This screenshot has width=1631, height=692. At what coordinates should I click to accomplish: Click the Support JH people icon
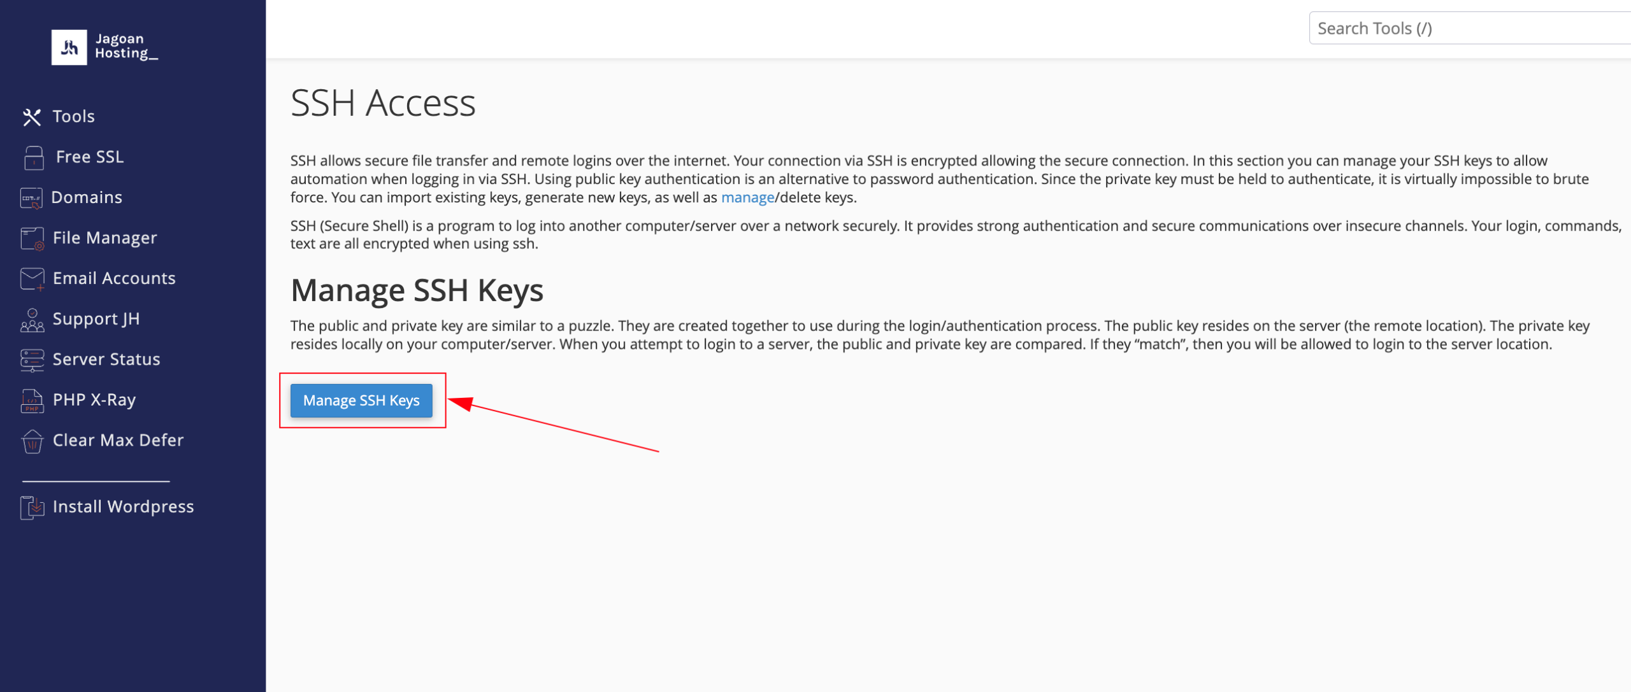32,320
